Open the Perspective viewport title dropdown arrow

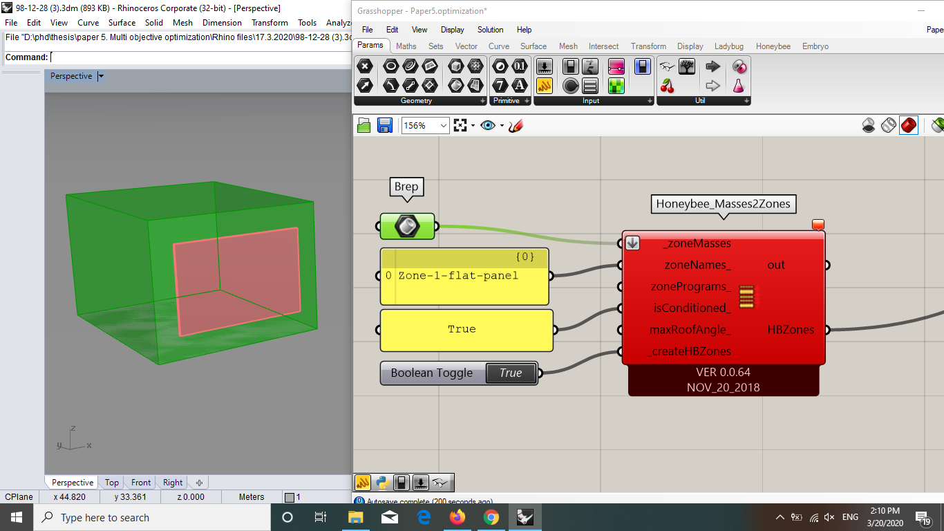pyautogui.click(x=100, y=76)
